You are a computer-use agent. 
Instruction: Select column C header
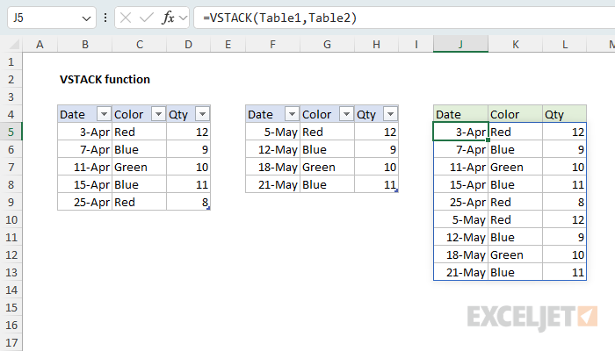click(139, 44)
